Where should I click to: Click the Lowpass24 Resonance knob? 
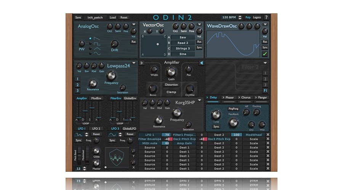pos(93,83)
